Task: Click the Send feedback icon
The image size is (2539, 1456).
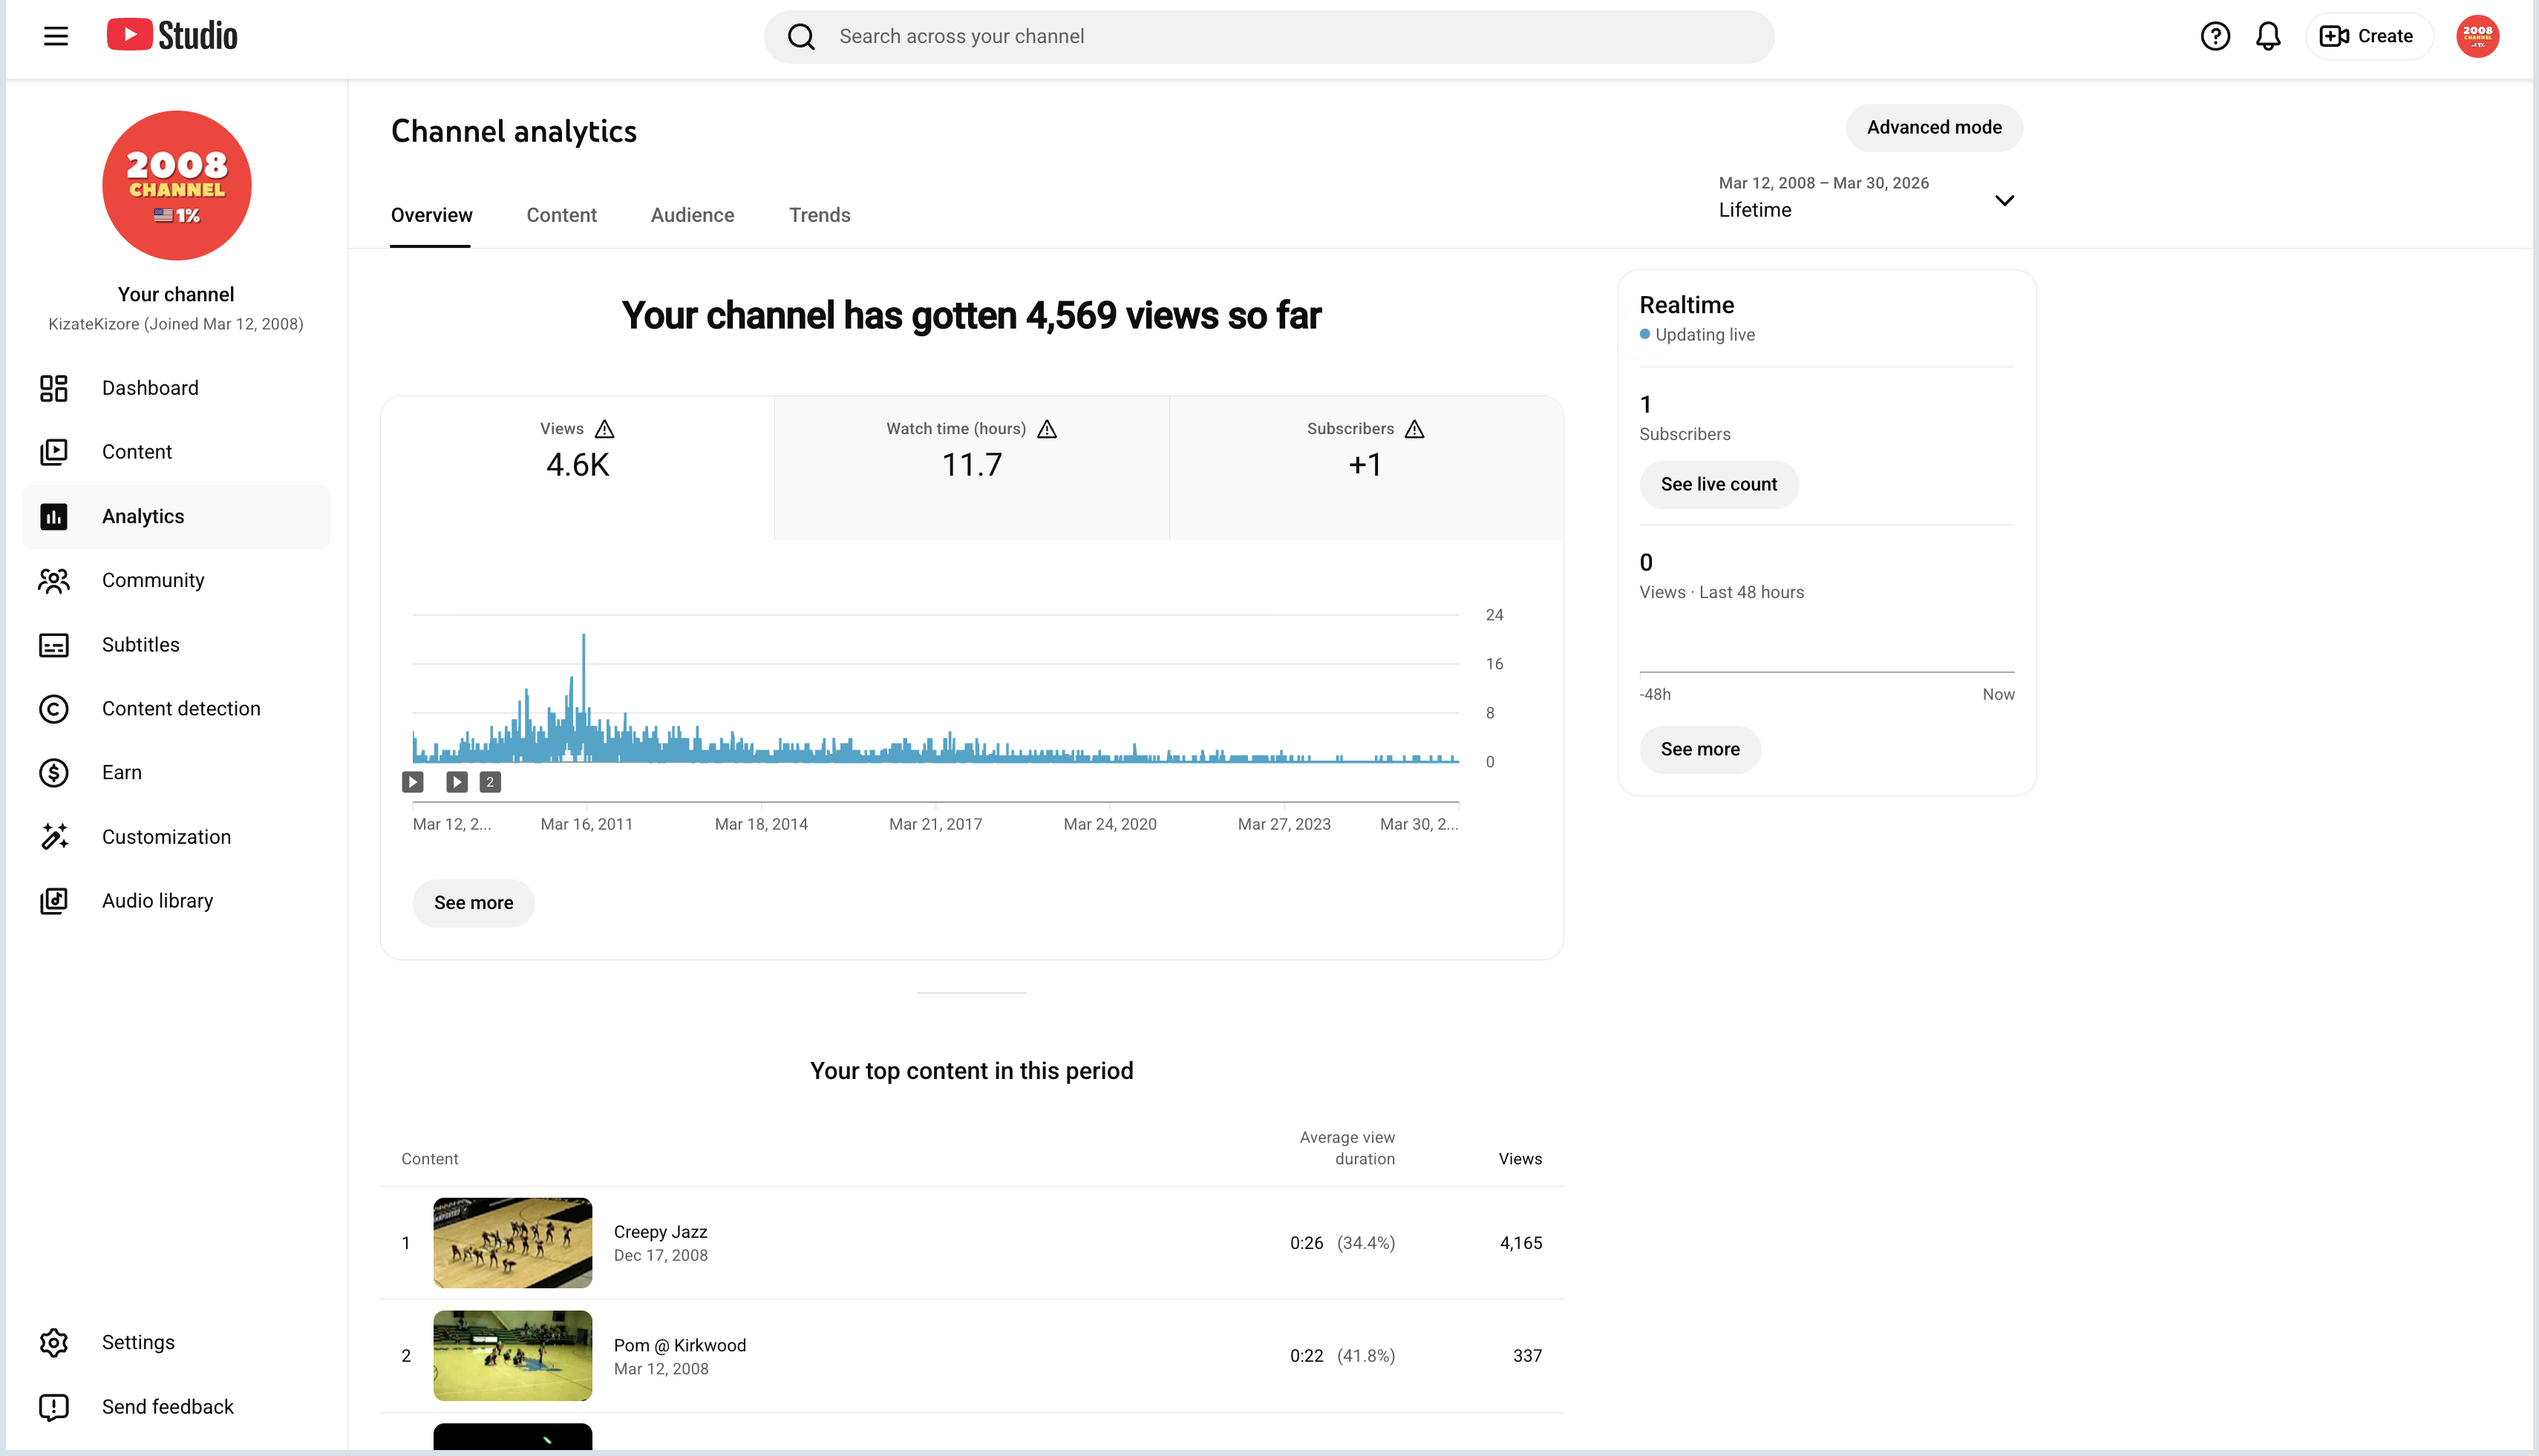Action: click(54, 1407)
